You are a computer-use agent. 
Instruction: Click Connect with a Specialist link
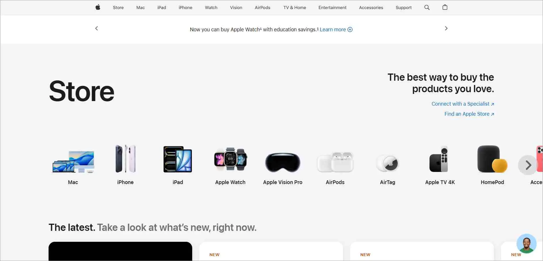(463, 104)
